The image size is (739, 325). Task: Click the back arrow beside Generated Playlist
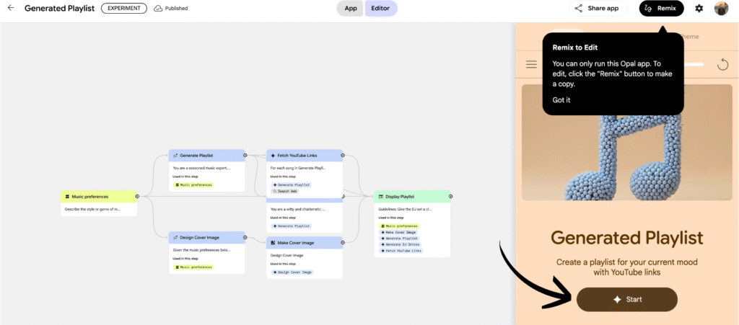11,8
